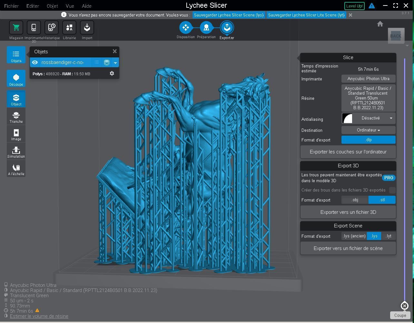Click the Librairie icon
This screenshot has height=323, width=414.
[69, 28]
